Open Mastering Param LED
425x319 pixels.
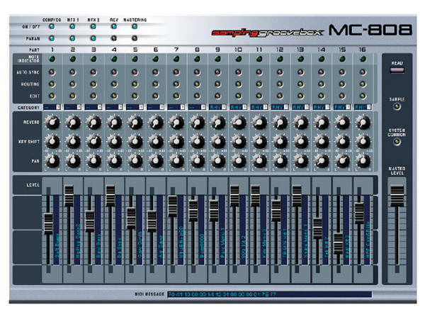coord(135,38)
